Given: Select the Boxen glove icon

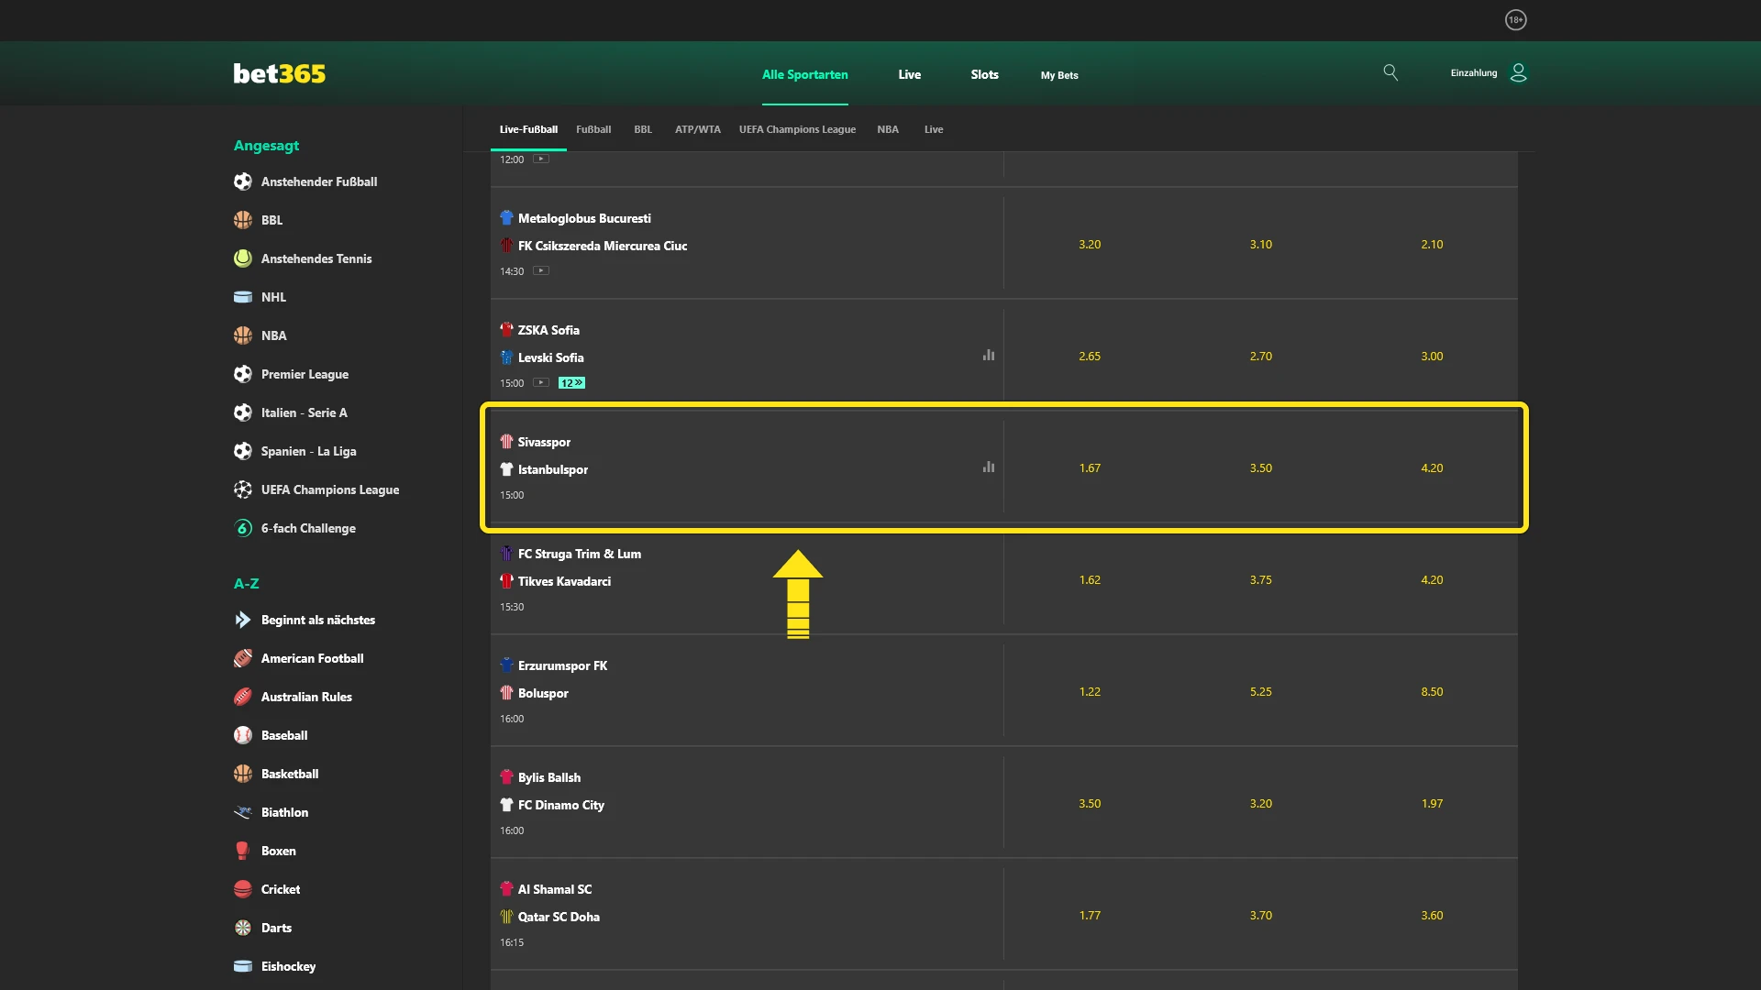Looking at the screenshot, I should pyautogui.click(x=242, y=851).
